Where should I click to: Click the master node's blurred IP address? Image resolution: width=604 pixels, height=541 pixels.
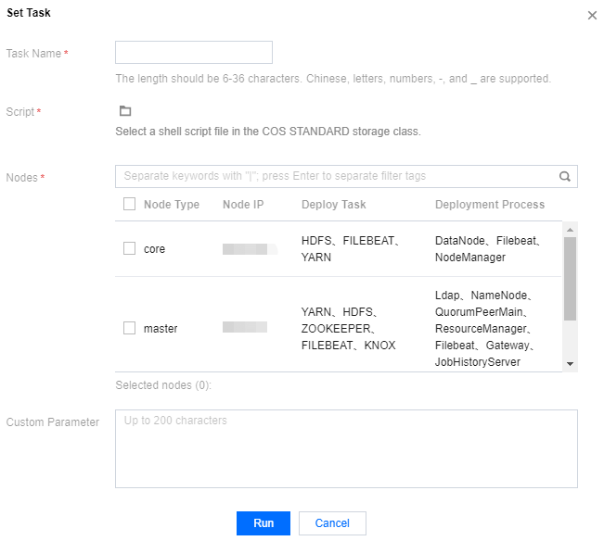click(245, 328)
